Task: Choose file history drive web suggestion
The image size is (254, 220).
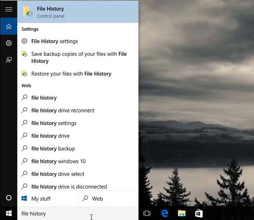Action: tap(78, 136)
